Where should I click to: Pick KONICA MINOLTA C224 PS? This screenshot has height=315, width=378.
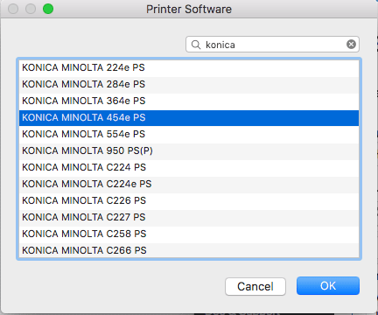click(189, 167)
